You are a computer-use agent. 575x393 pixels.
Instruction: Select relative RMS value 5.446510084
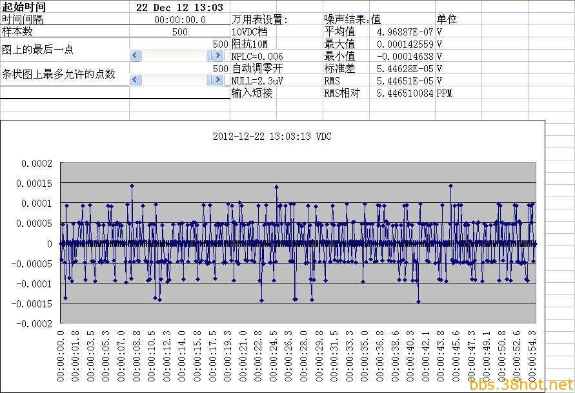[402, 93]
